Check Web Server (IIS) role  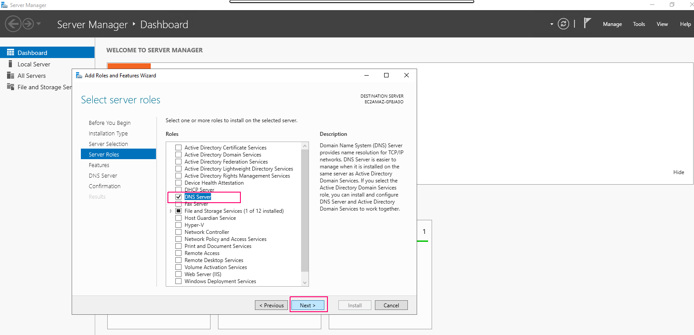tap(178, 274)
